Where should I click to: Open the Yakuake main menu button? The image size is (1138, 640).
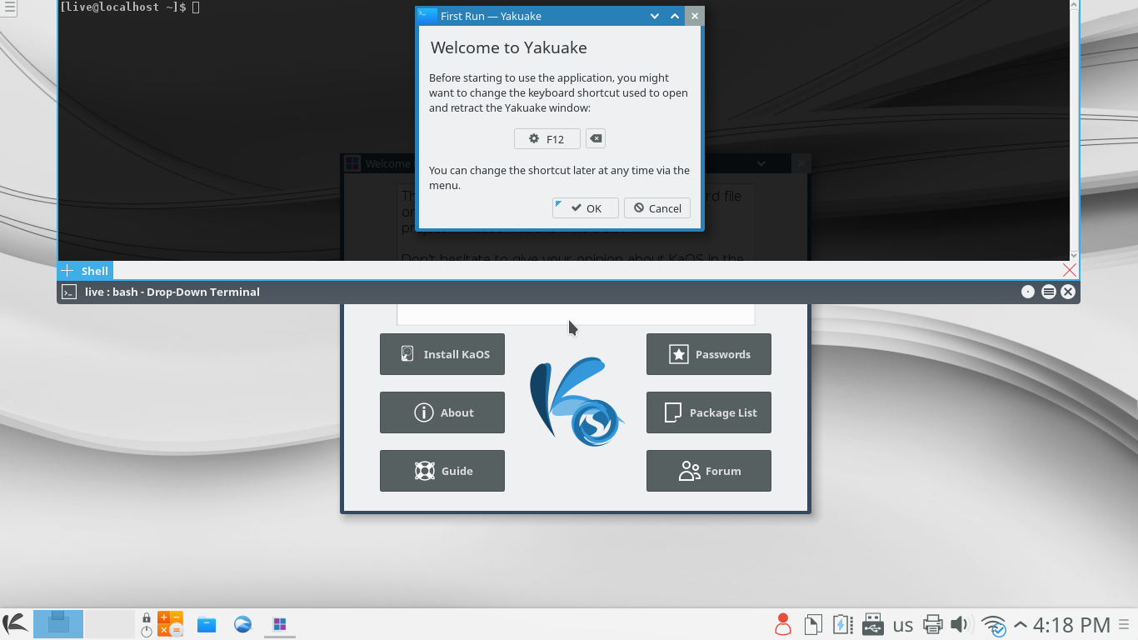coord(1049,292)
